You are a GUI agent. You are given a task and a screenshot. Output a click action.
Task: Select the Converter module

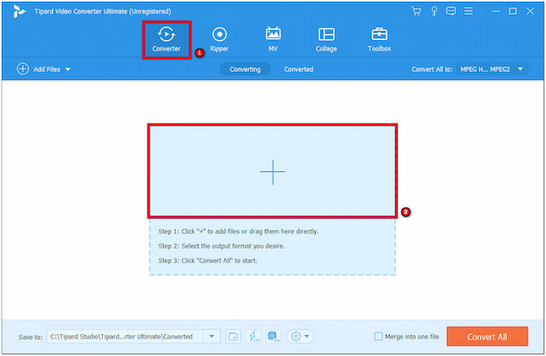pyautogui.click(x=167, y=39)
